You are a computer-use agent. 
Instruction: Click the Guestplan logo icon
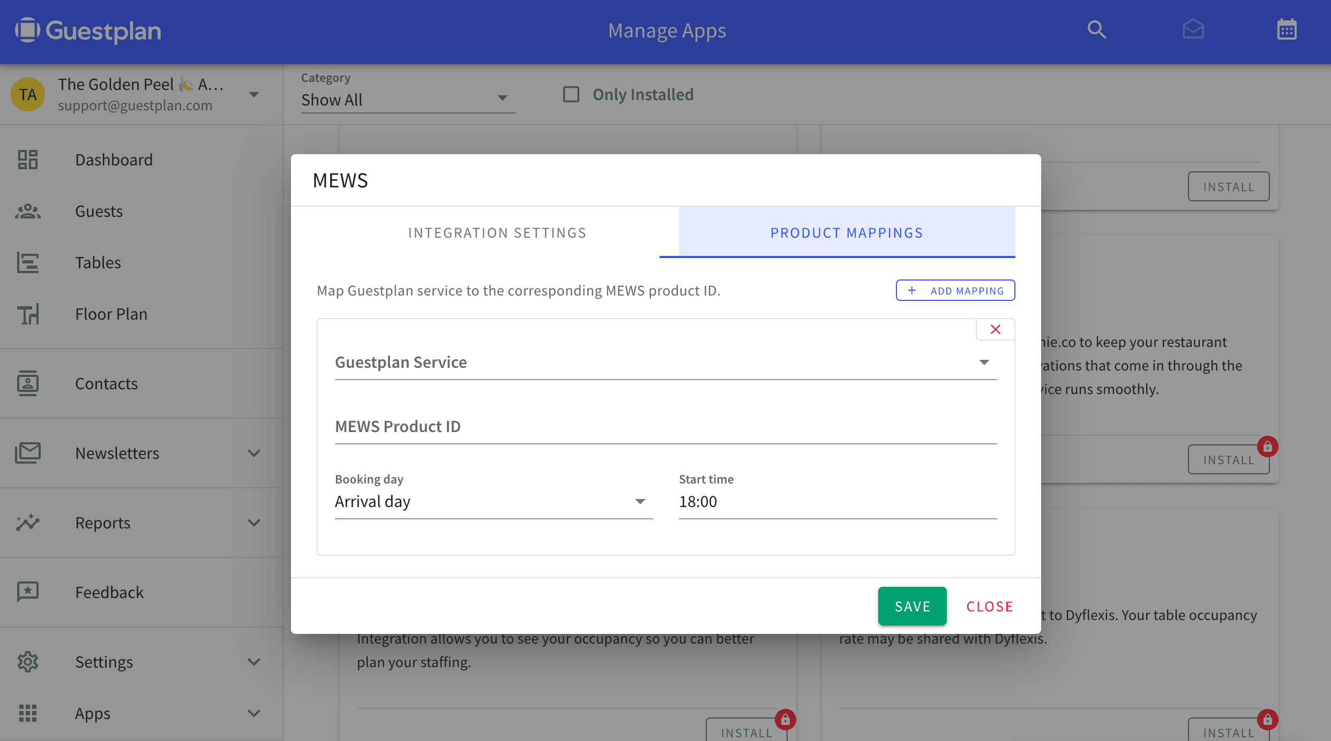(x=27, y=30)
